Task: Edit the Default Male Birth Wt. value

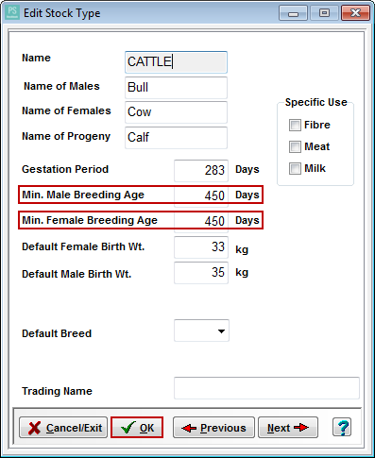Action: click(201, 273)
